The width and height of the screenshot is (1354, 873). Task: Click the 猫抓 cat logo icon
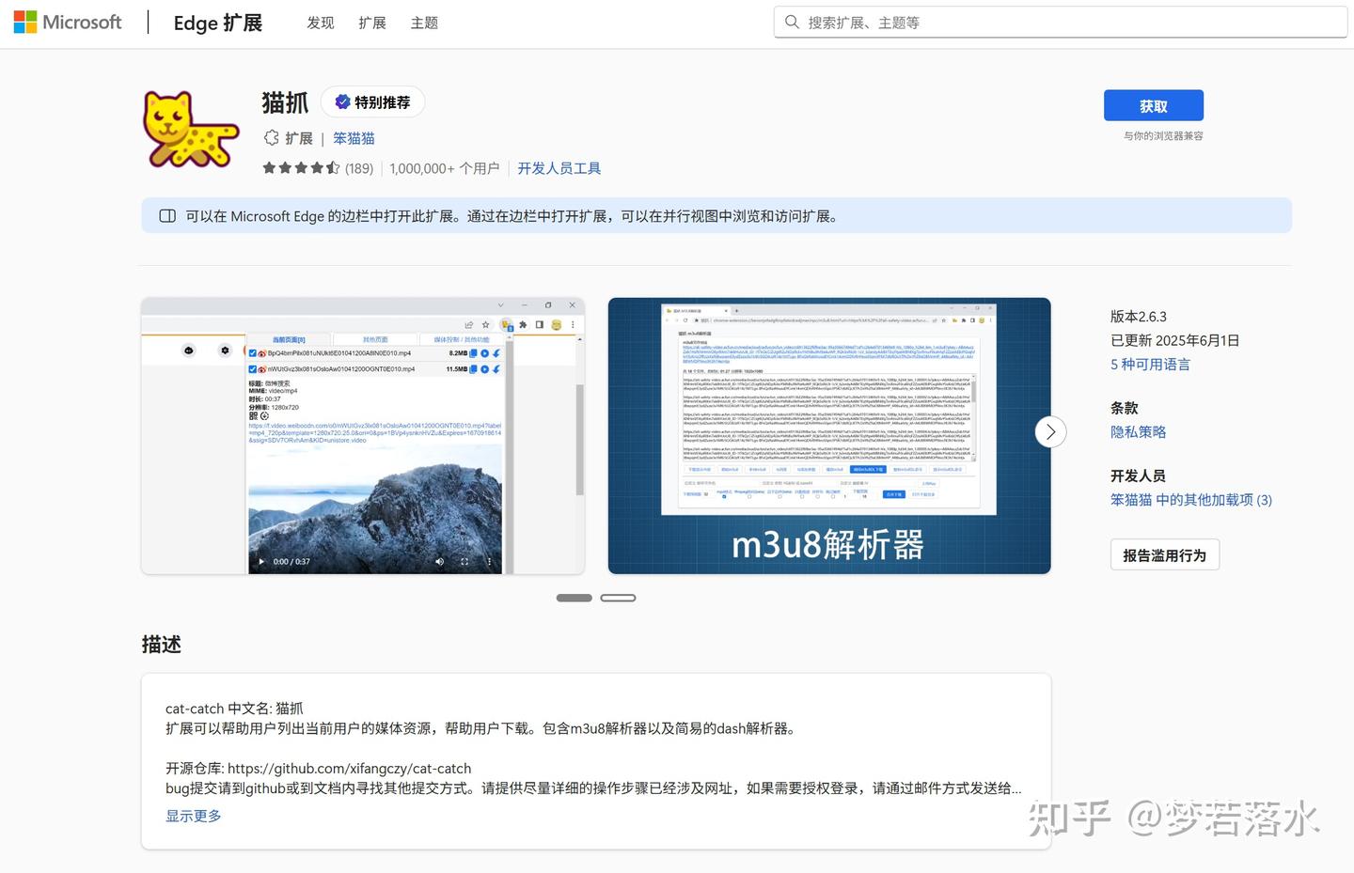point(190,130)
